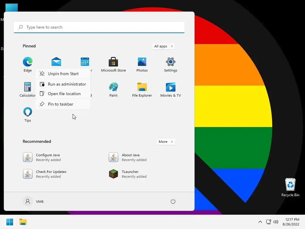Open the volume speaker tray icon
The height and width of the screenshot is (229, 305).
tap(276, 222)
